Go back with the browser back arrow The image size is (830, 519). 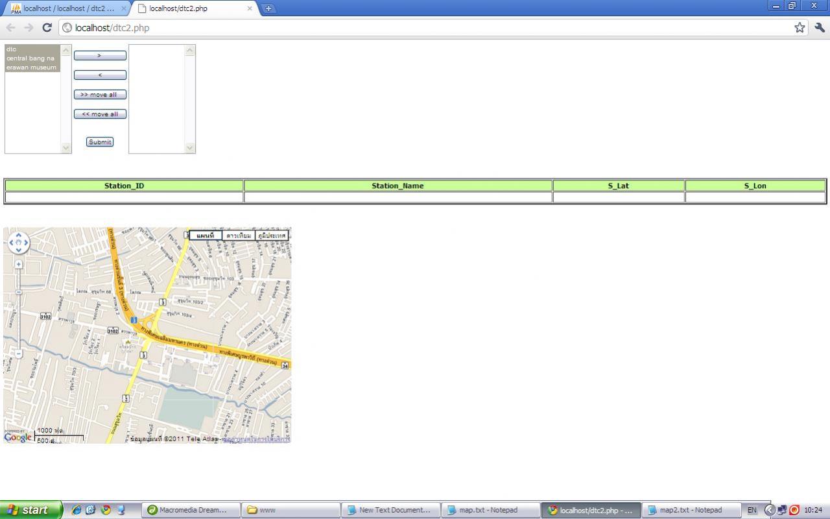pos(10,27)
